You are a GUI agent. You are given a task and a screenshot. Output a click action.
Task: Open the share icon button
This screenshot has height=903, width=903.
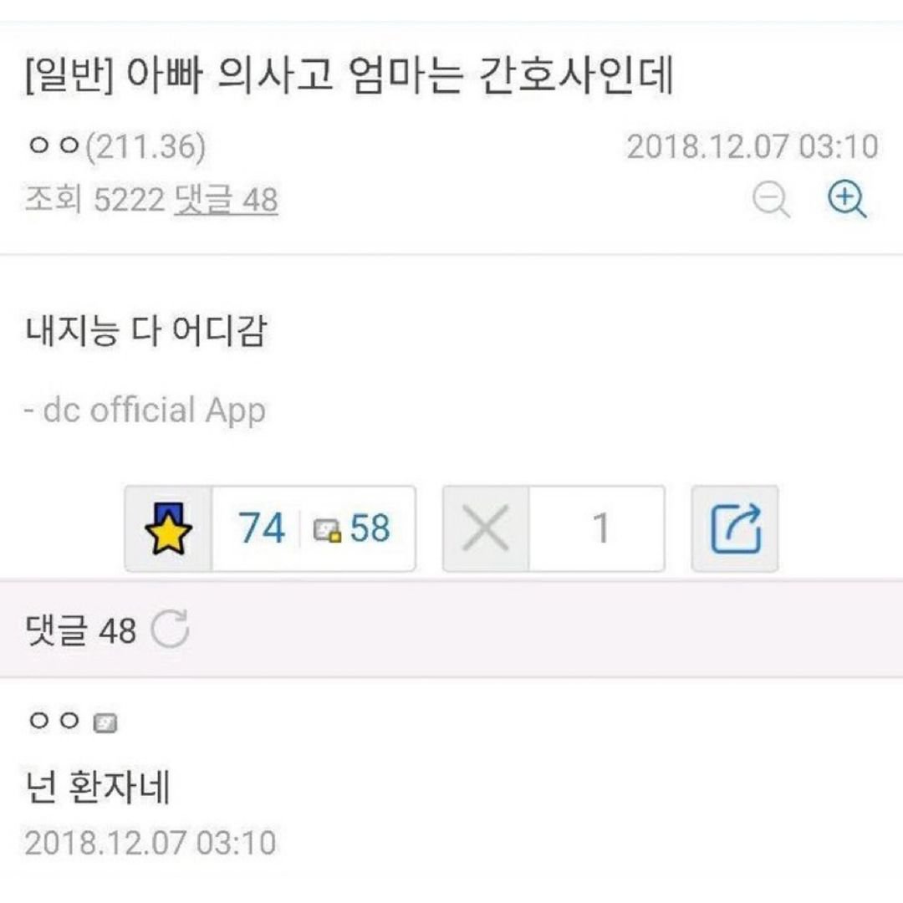tap(735, 528)
